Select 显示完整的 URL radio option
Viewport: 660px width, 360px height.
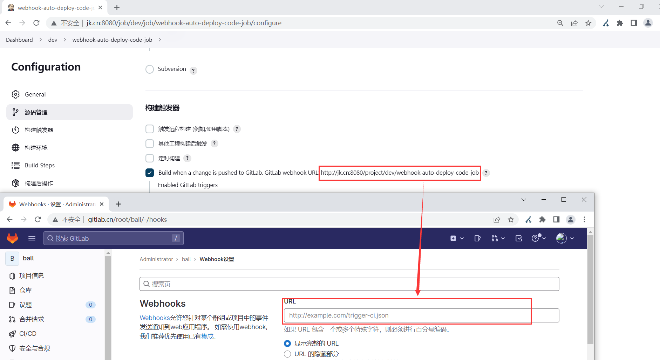(x=287, y=344)
